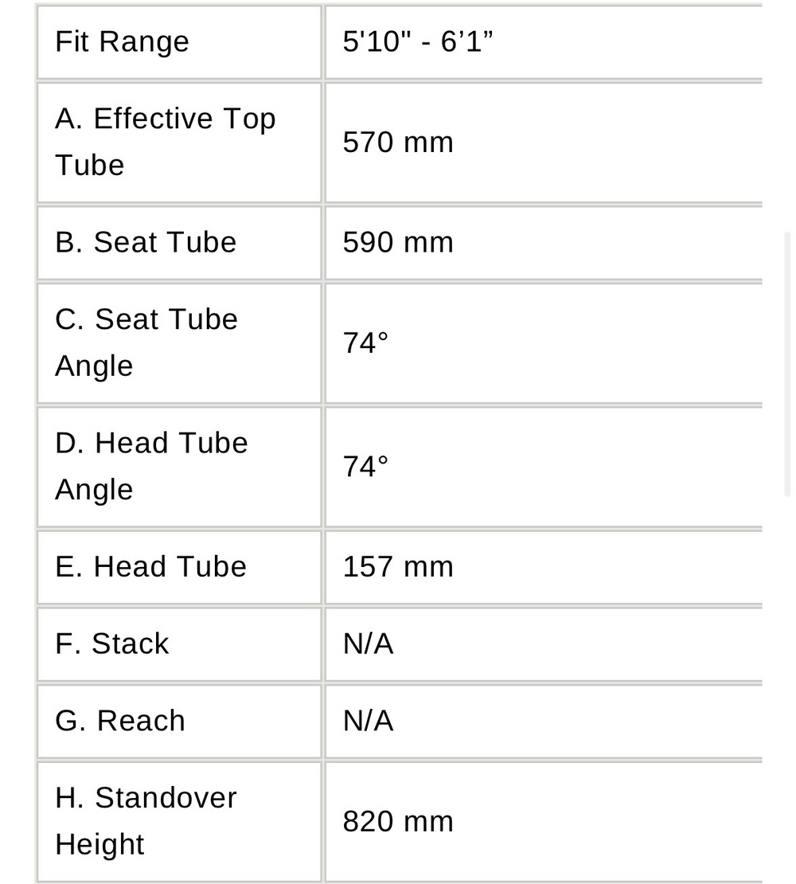The height and width of the screenshot is (884, 796).
Task: Select the 74° head tube angle value
Action: [x=365, y=466]
